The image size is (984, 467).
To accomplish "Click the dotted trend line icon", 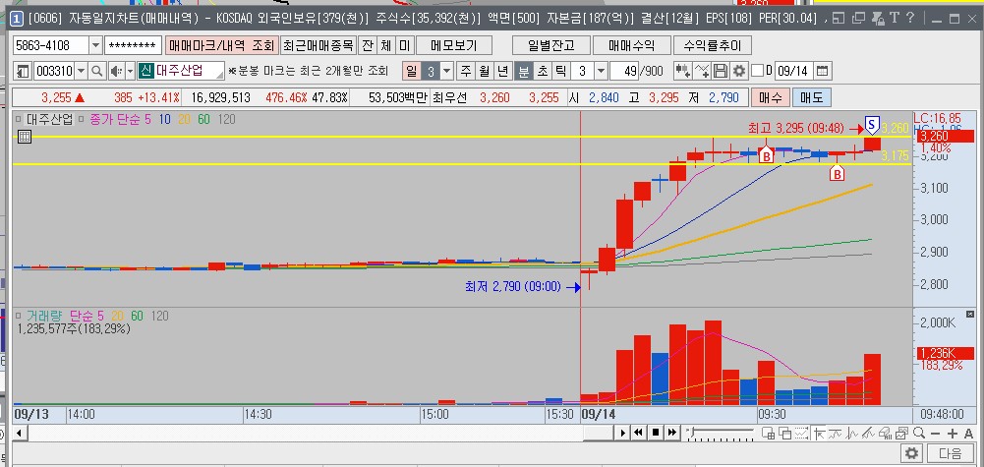I will [x=801, y=433].
